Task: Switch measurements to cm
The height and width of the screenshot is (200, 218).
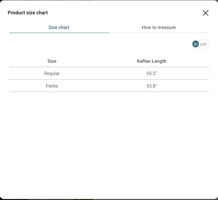Action: pos(204,44)
